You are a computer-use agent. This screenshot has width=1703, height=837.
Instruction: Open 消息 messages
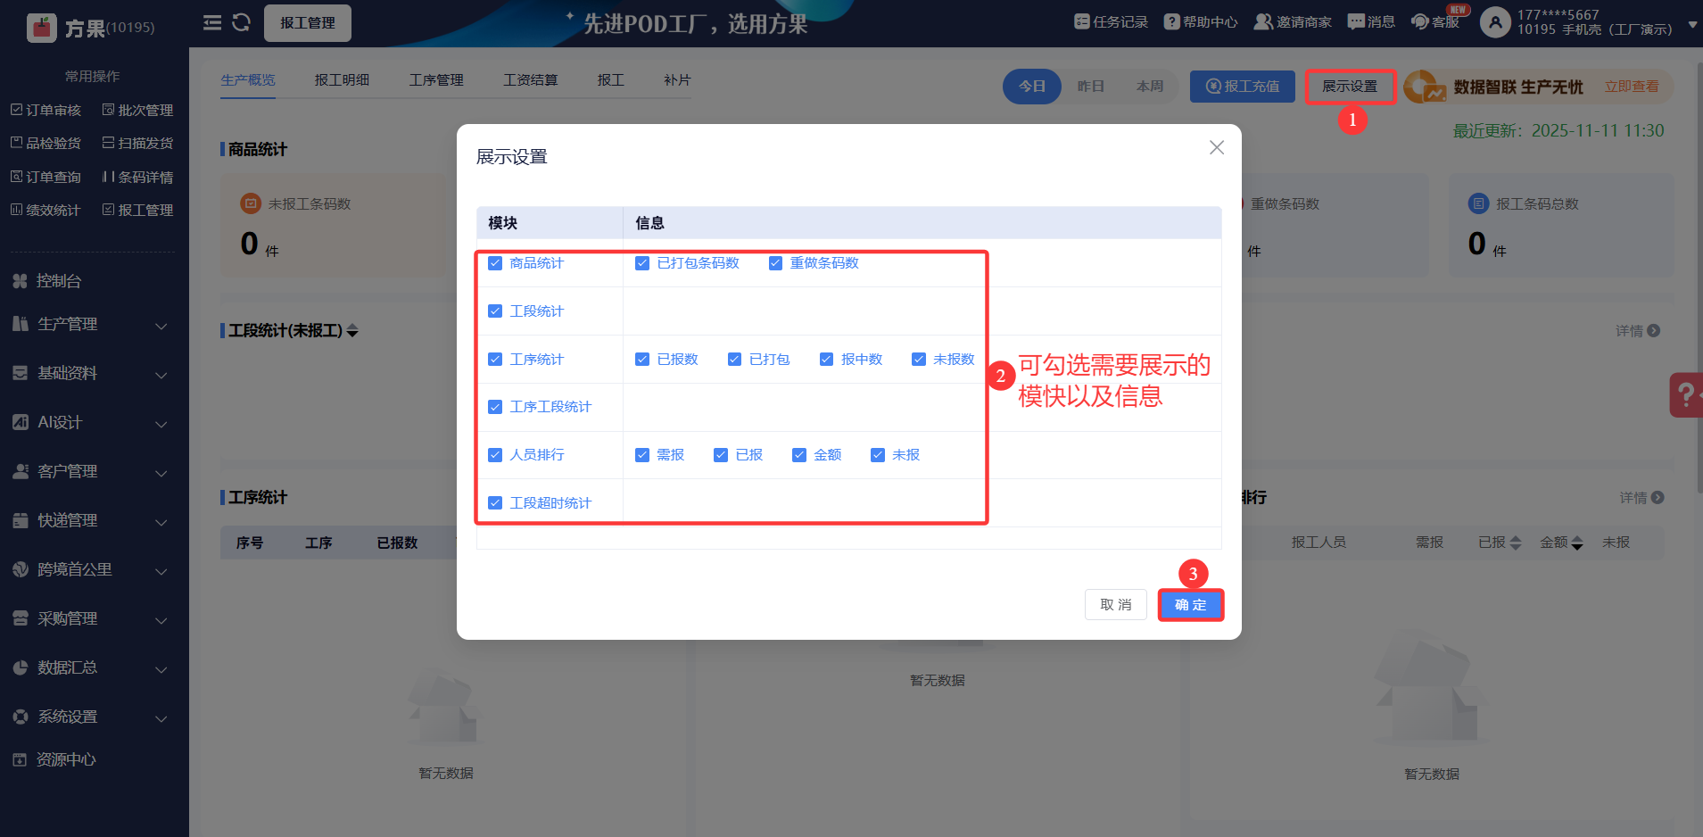(1371, 22)
